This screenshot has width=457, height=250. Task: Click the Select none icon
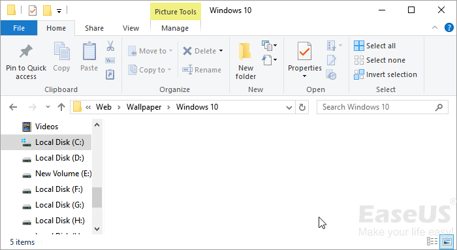click(x=359, y=60)
